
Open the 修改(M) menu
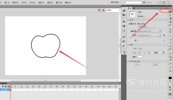15,2
